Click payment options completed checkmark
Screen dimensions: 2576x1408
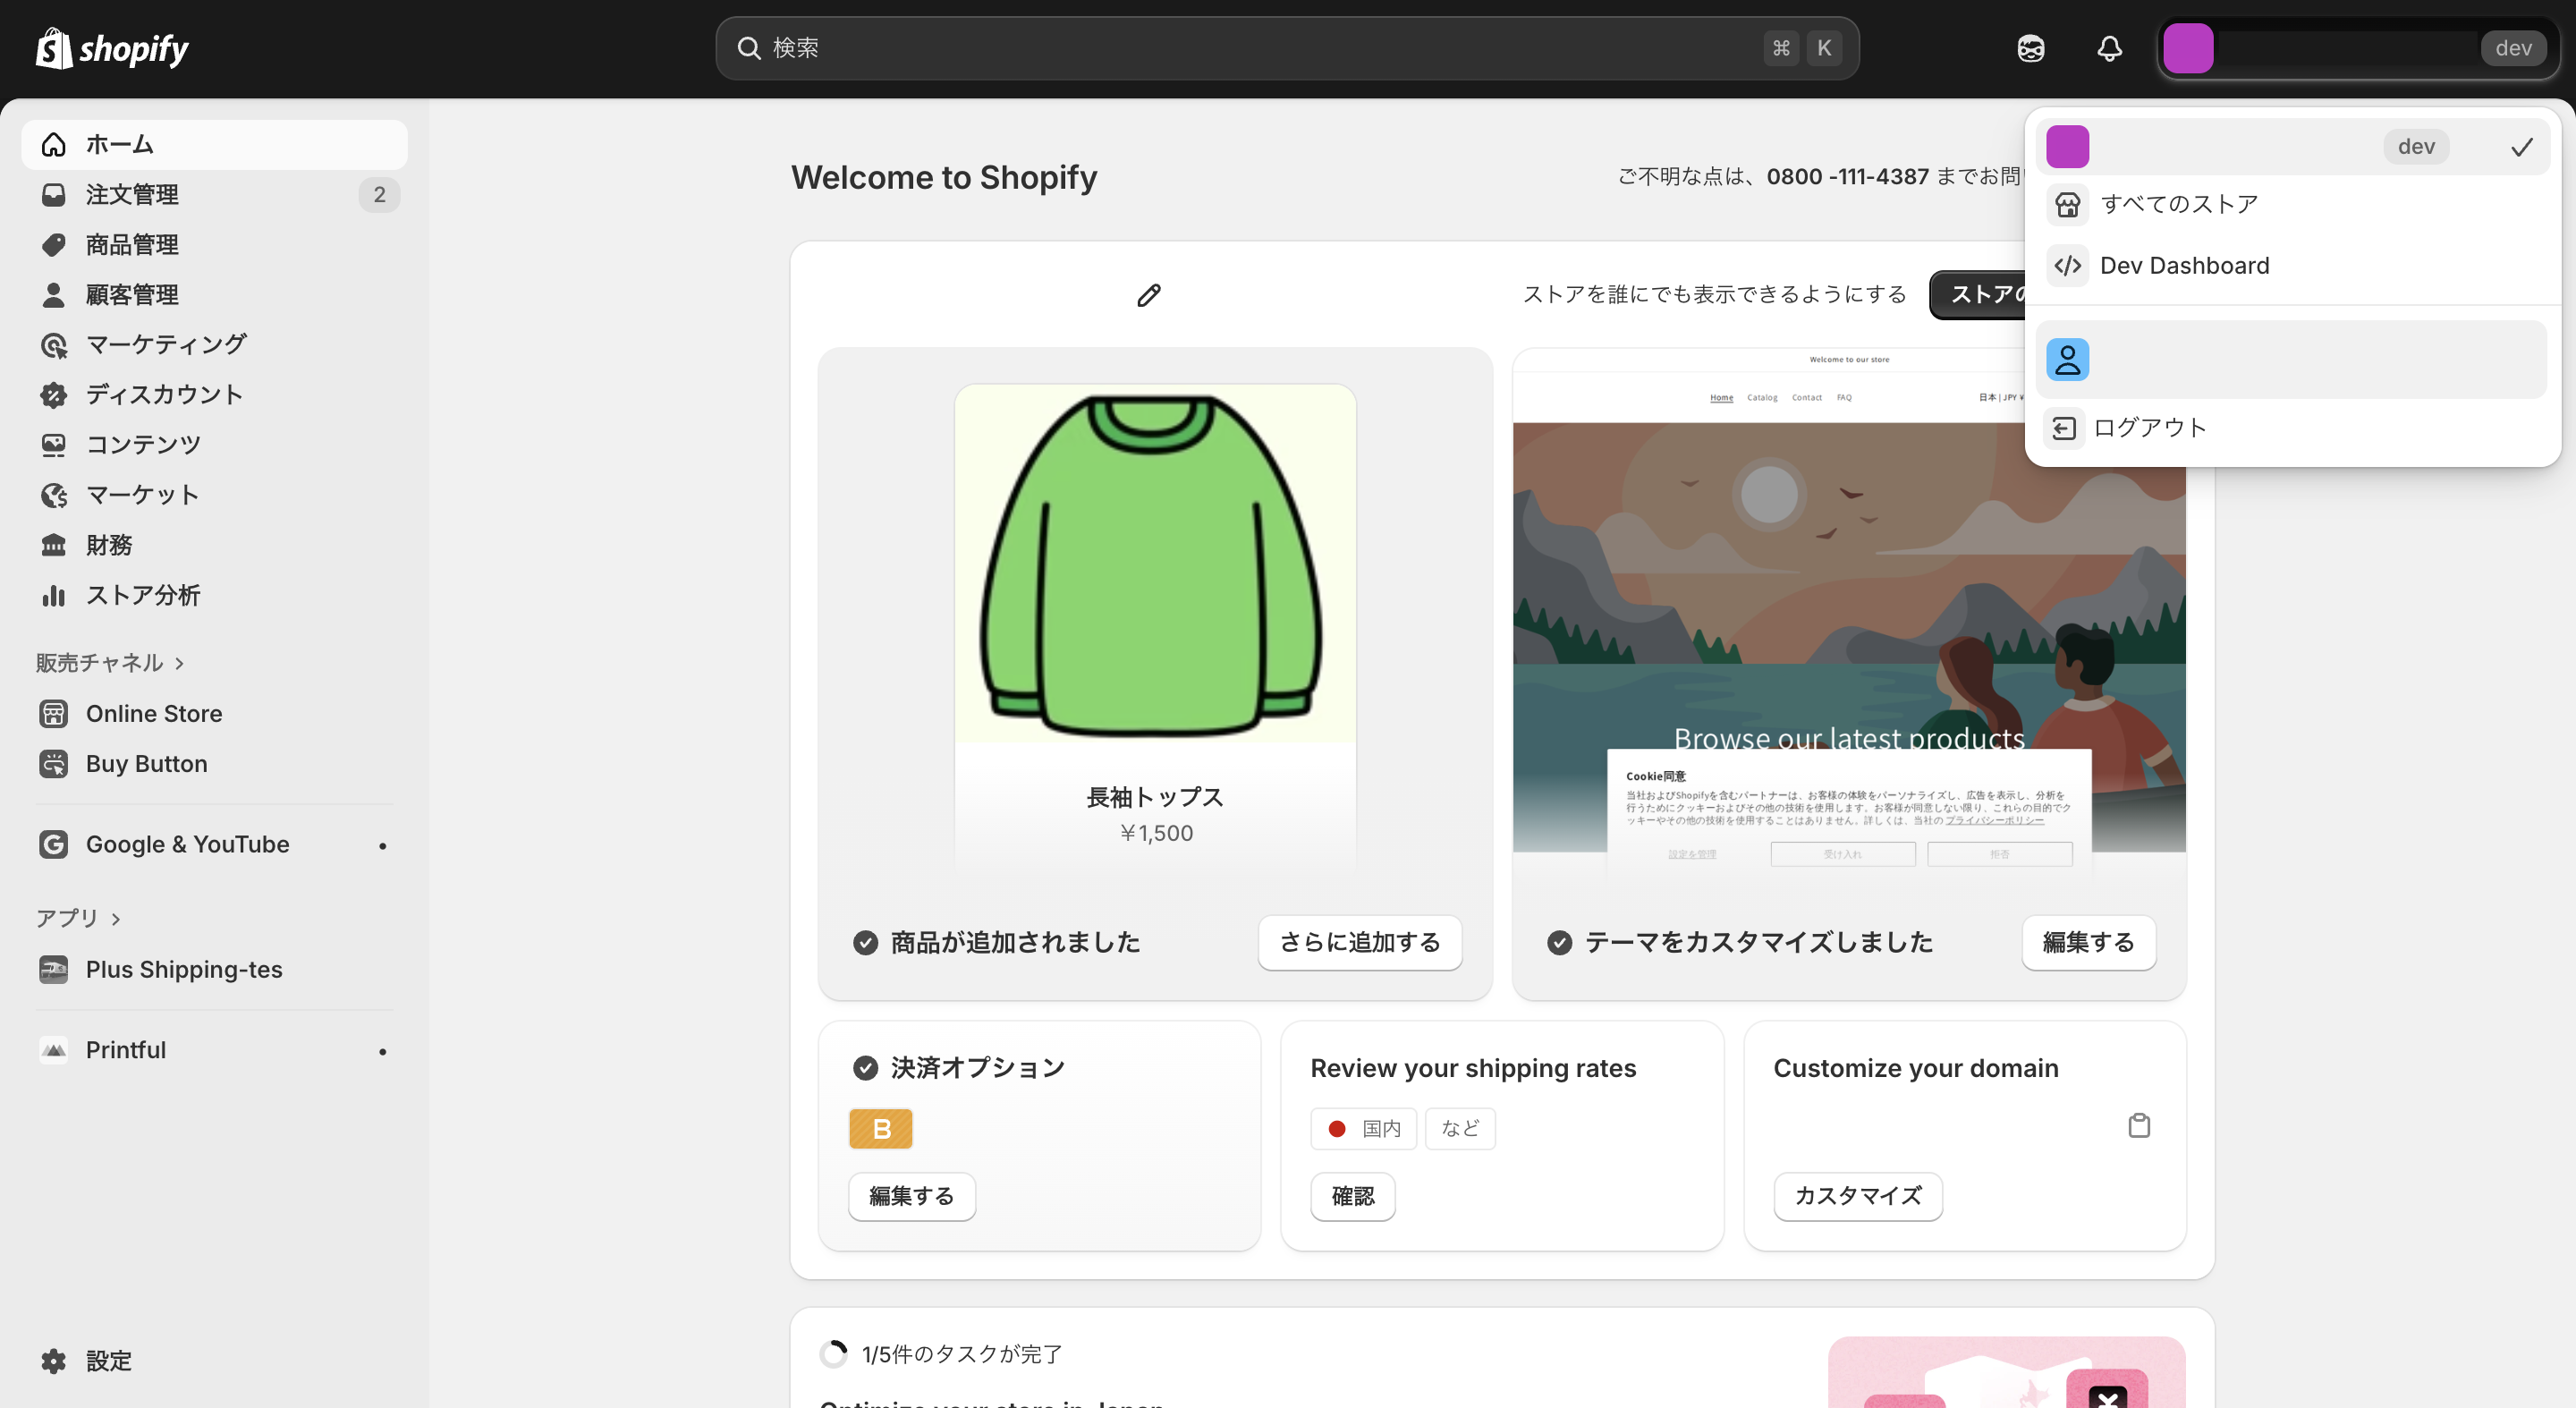tap(865, 1067)
